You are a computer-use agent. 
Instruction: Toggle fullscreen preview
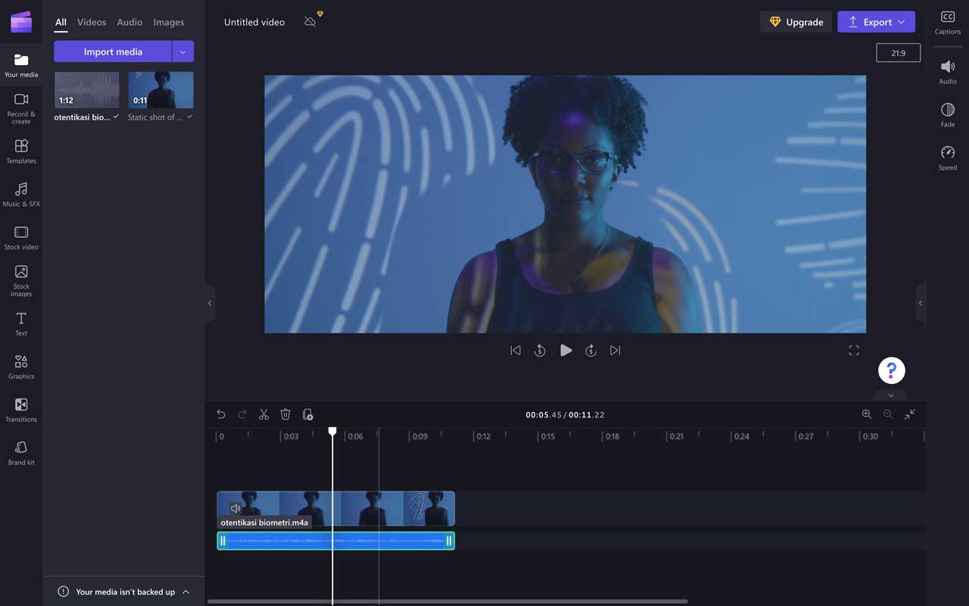(x=854, y=350)
